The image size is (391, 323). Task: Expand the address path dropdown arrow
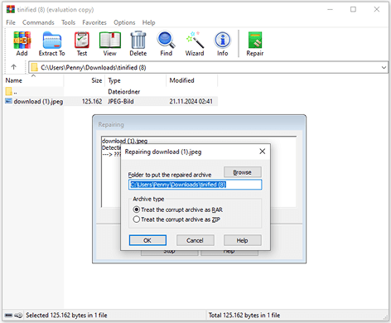coord(384,67)
